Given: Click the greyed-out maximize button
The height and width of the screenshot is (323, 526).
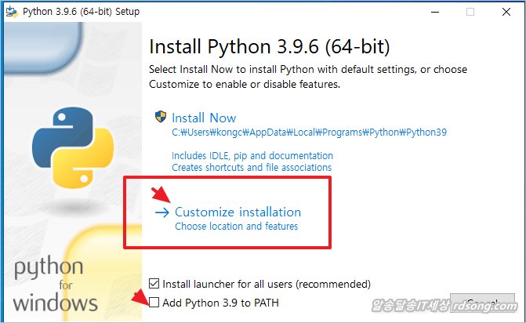Looking at the screenshot, I should coord(470,12).
